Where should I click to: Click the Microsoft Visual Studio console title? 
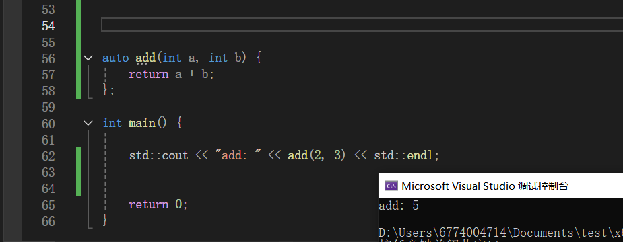click(485, 186)
